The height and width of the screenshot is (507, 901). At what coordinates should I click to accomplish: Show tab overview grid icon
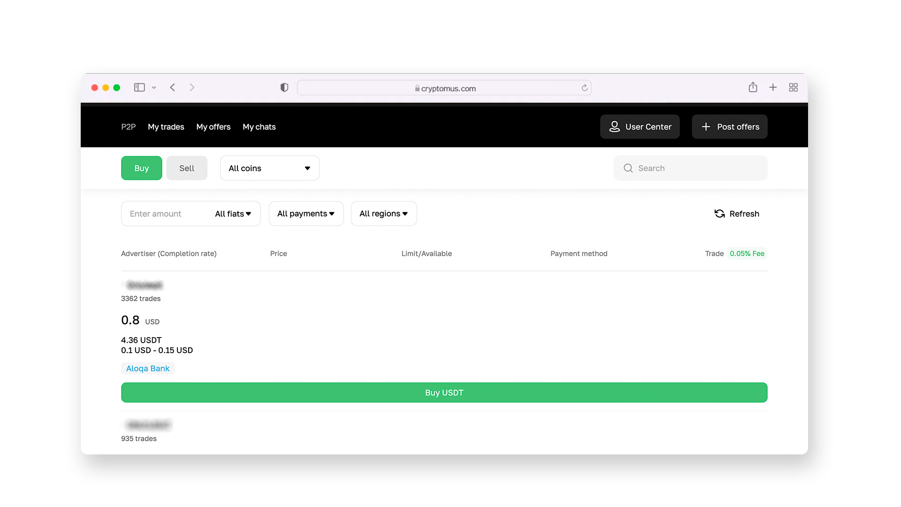click(x=794, y=87)
